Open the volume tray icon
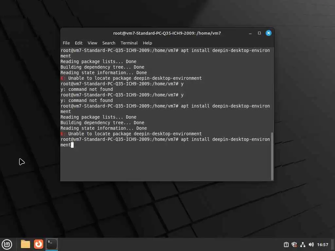This screenshot has width=335, height=251. (311, 244)
